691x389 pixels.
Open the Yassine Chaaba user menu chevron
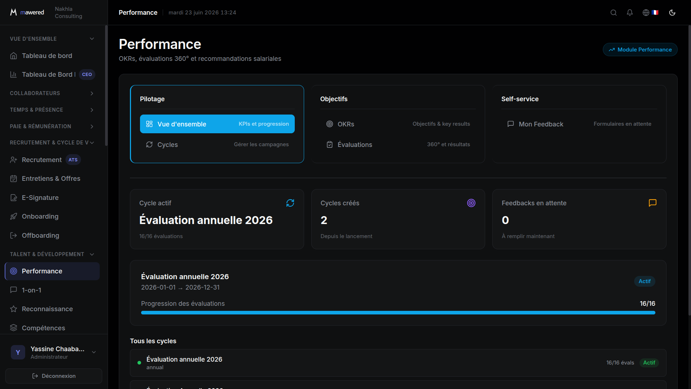(94, 352)
